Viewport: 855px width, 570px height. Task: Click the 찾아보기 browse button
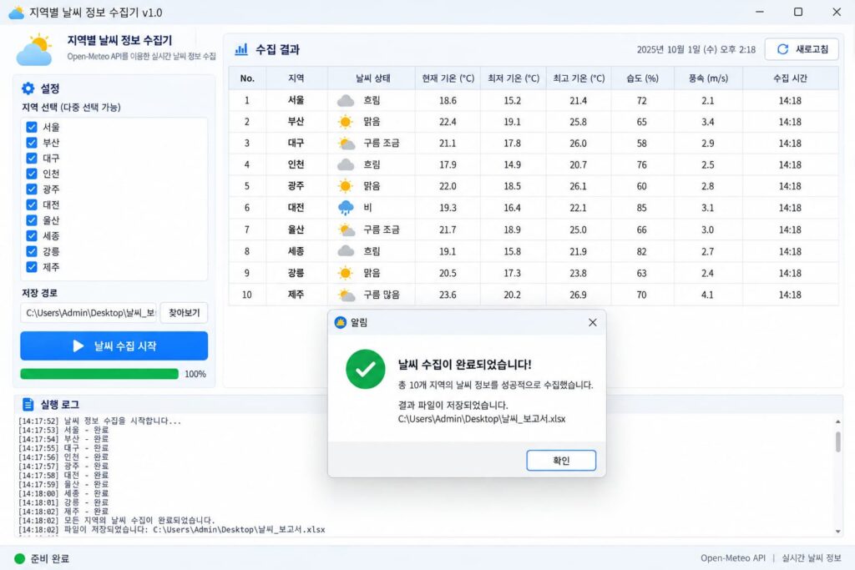point(184,313)
